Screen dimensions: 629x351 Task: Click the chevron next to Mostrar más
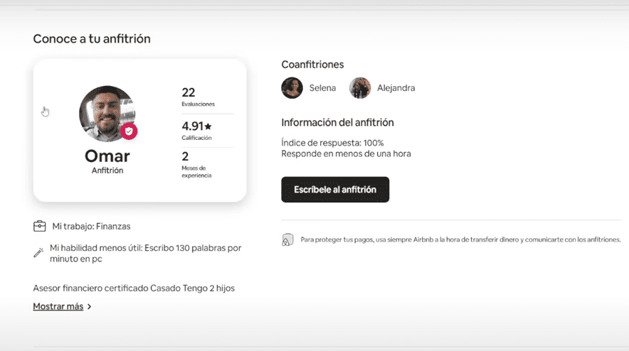89,307
